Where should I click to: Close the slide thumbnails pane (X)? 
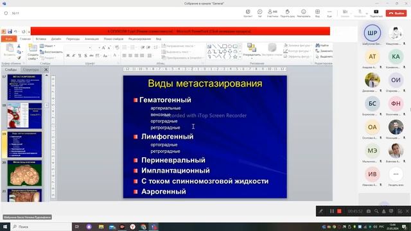click(46, 69)
